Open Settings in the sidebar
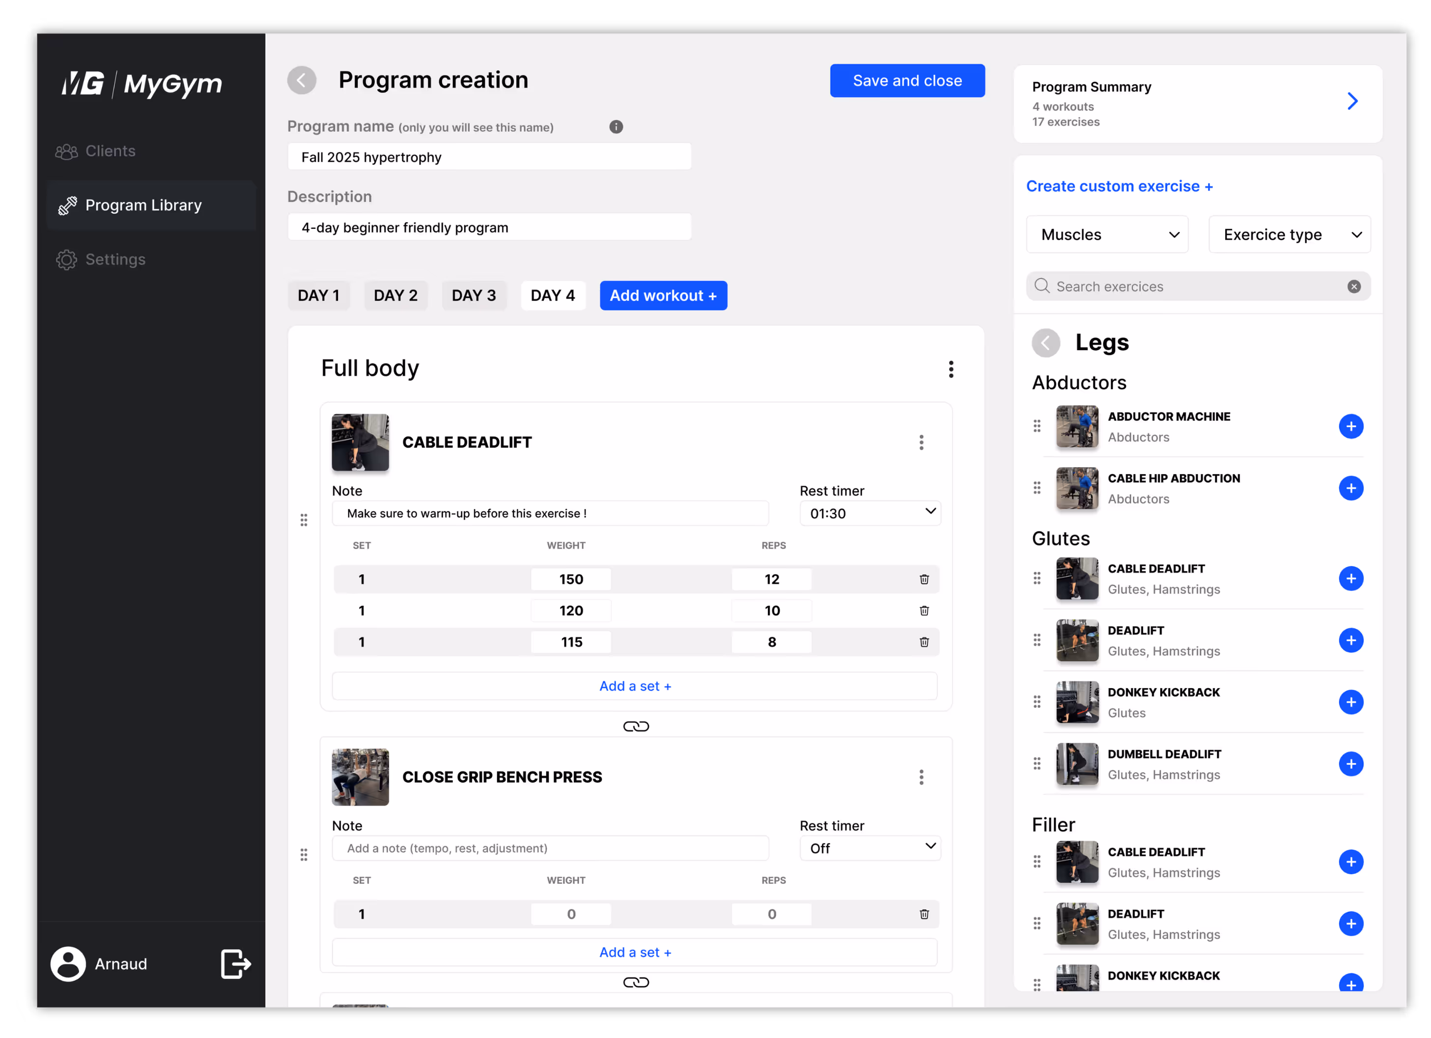Image resolution: width=1431 pixels, height=1038 pixels. tap(151, 260)
